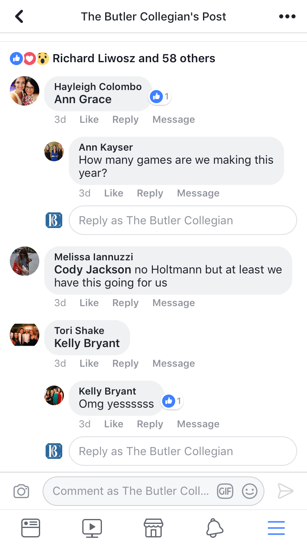Tap reply field under Ann Kayser's comment

pyautogui.click(x=183, y=220)
